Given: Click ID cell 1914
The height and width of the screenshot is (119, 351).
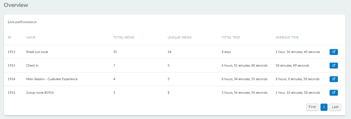Looking at the screenshot, I should pyautogui.click(x=11, y=79).
